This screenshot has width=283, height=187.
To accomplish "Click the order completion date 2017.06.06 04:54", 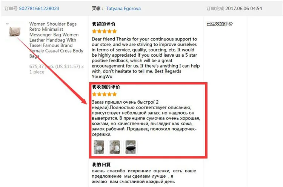I will click(244, 8).
